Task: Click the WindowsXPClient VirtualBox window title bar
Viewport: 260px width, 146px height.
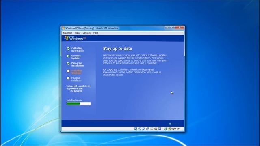Action: 123,28
